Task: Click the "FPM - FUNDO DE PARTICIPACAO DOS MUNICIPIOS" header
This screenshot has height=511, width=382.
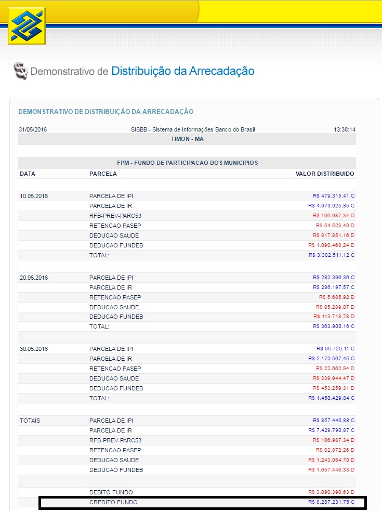Action: tap(187, 163)
